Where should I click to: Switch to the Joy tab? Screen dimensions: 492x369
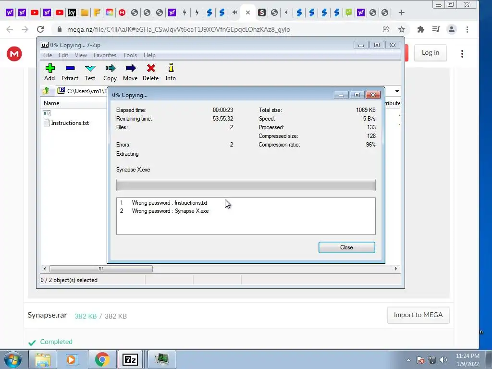pos(72,12)
